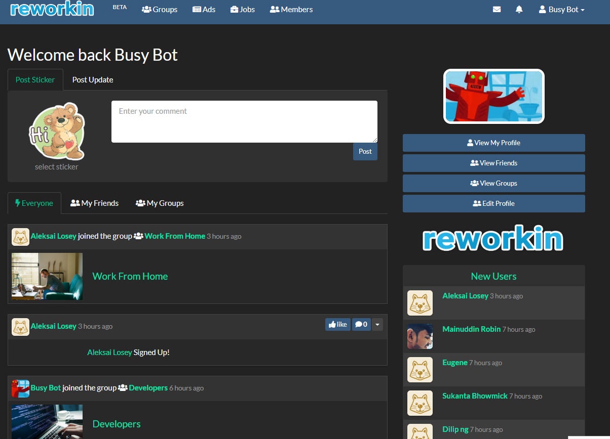Click Eugene avatar in New Users

click(420, 370)
